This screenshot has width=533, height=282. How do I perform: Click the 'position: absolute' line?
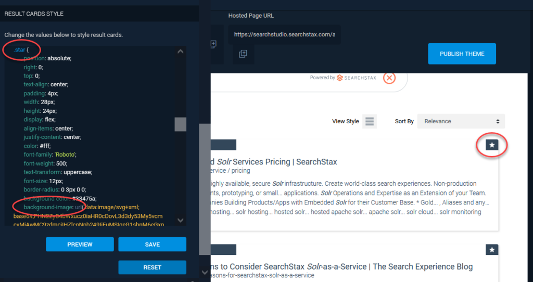47,58
